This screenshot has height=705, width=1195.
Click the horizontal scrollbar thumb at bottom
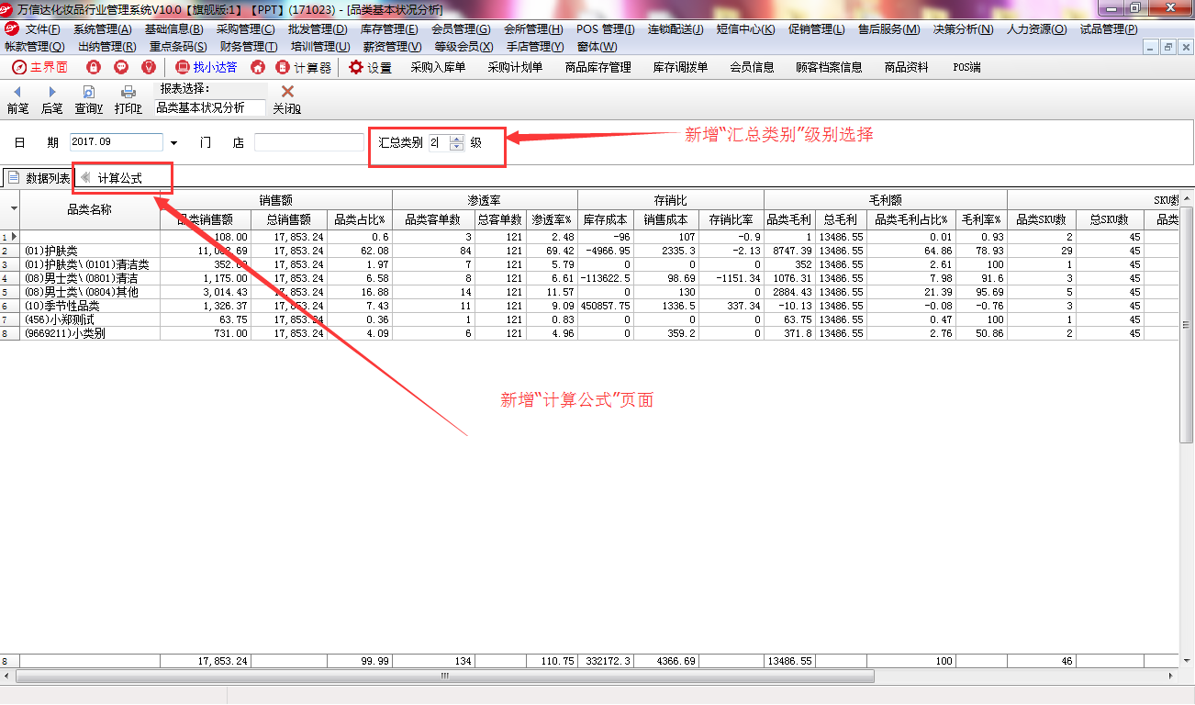(445, 677)
